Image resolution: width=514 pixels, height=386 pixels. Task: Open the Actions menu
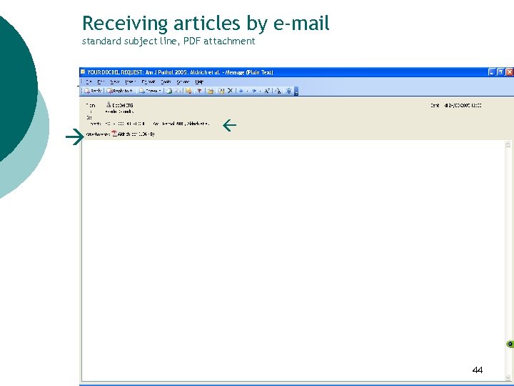pos(183,81)
